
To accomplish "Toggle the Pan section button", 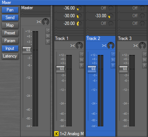I will point(10,10).
